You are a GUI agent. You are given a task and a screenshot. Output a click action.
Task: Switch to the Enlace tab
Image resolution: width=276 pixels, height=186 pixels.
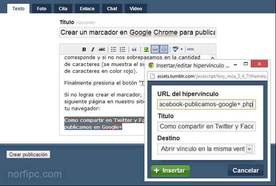point(87,9)
